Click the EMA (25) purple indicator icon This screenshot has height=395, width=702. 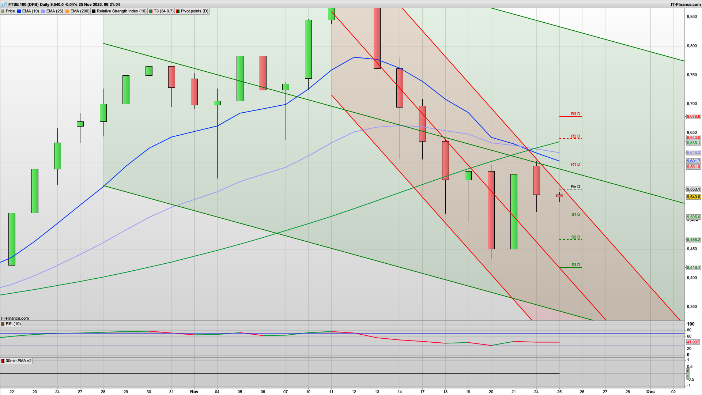[43, 11]
